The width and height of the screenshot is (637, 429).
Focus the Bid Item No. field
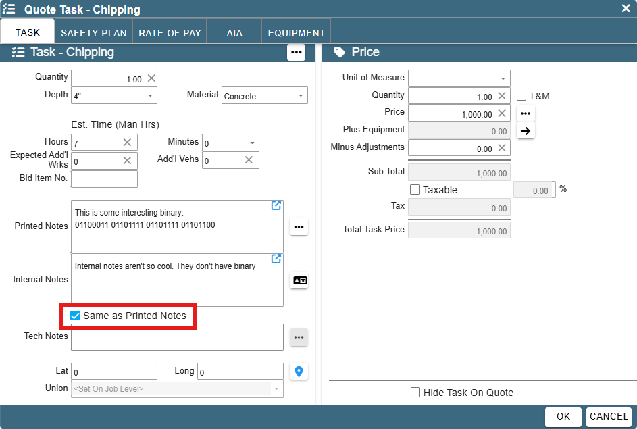point(105,179)
